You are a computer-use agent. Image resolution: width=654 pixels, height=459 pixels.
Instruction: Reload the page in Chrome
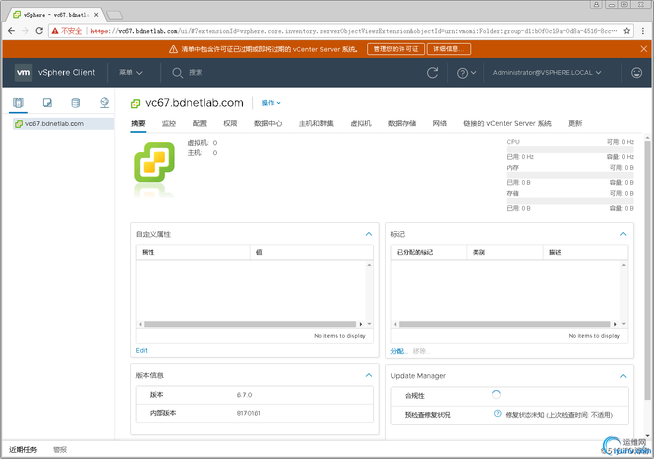[x=39, y=31]
